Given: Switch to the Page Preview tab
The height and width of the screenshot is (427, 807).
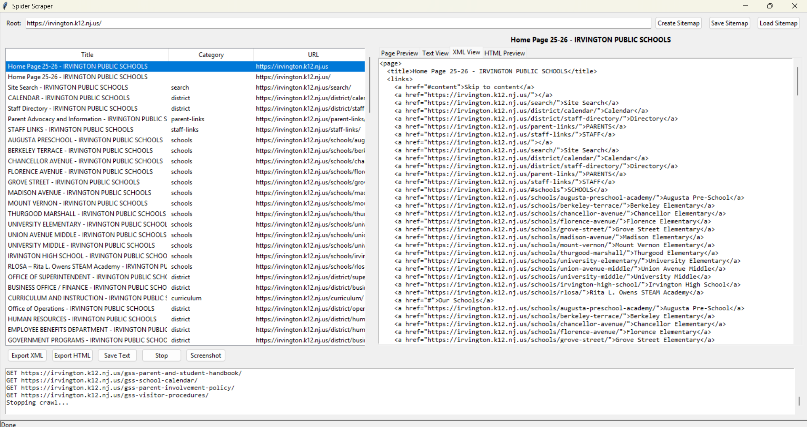Looking at the screenshot, I should click(x=399, y=53).
